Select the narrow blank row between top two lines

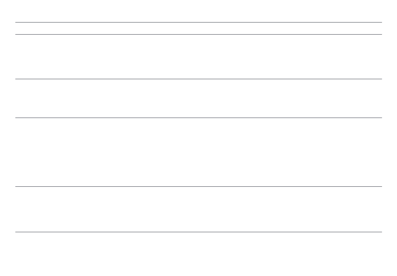coord(198,28)
